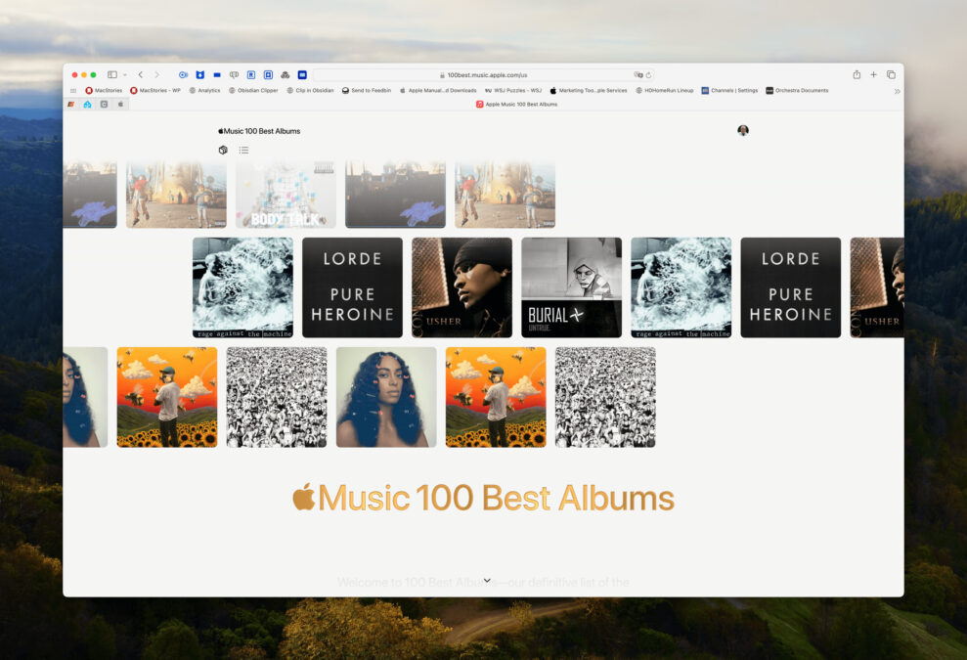The image size is (967, 660).
Task: Click the Burial Untrue album cover
Action: tap(571, 287)
